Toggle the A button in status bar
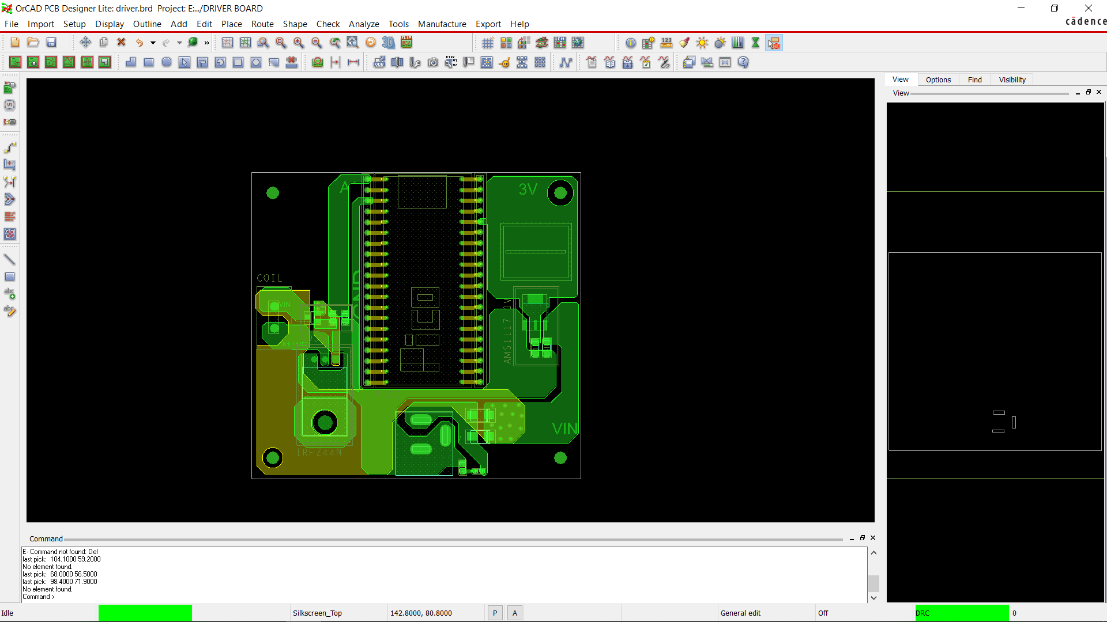1107x622 pixels. coord(515,613)
